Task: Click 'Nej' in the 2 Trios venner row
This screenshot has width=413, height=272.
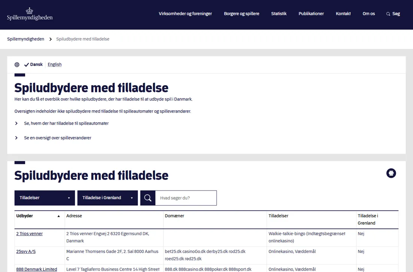Action: pos(361,234)
